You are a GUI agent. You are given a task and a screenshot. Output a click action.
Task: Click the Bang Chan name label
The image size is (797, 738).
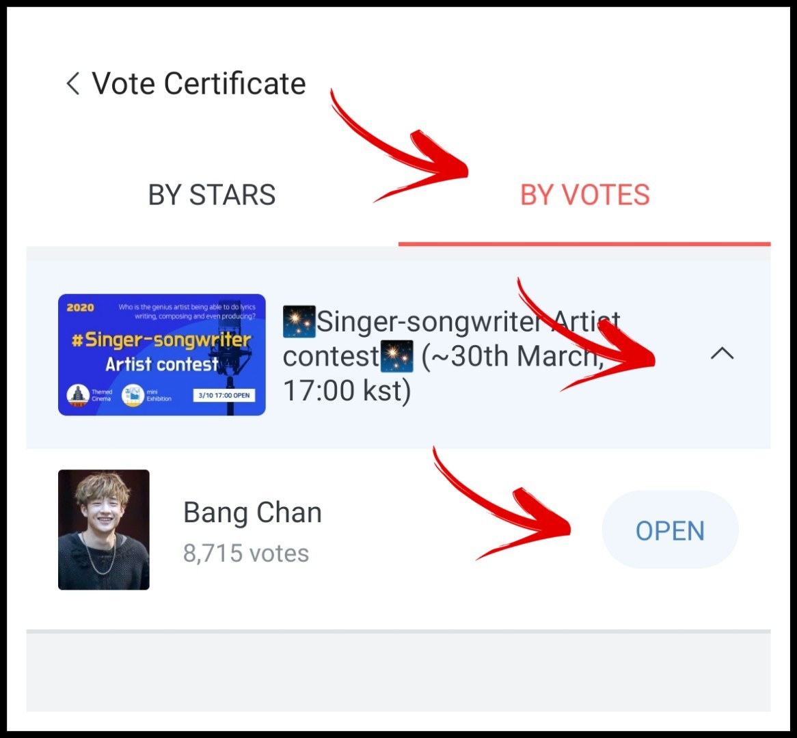tap(253, 512)
